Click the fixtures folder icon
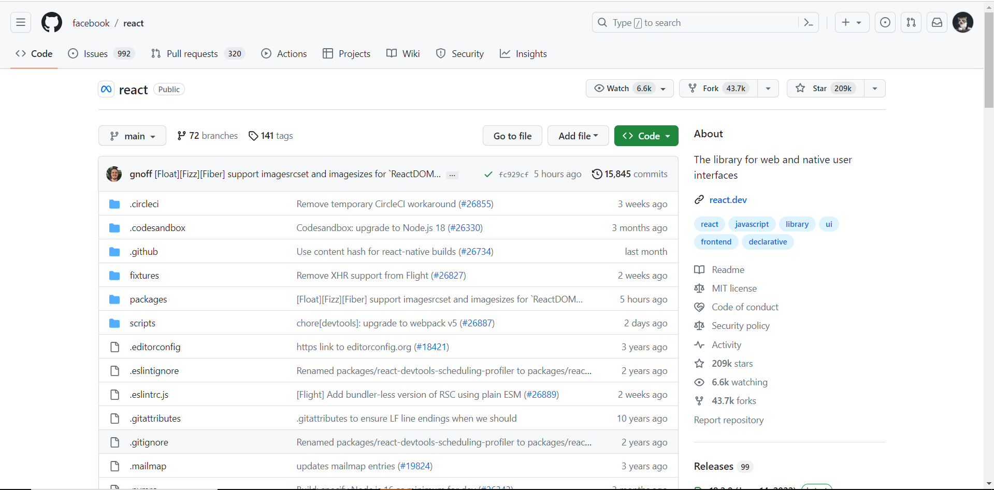The height and width of the screenshot is (490, 994). [x=114, y=276]
